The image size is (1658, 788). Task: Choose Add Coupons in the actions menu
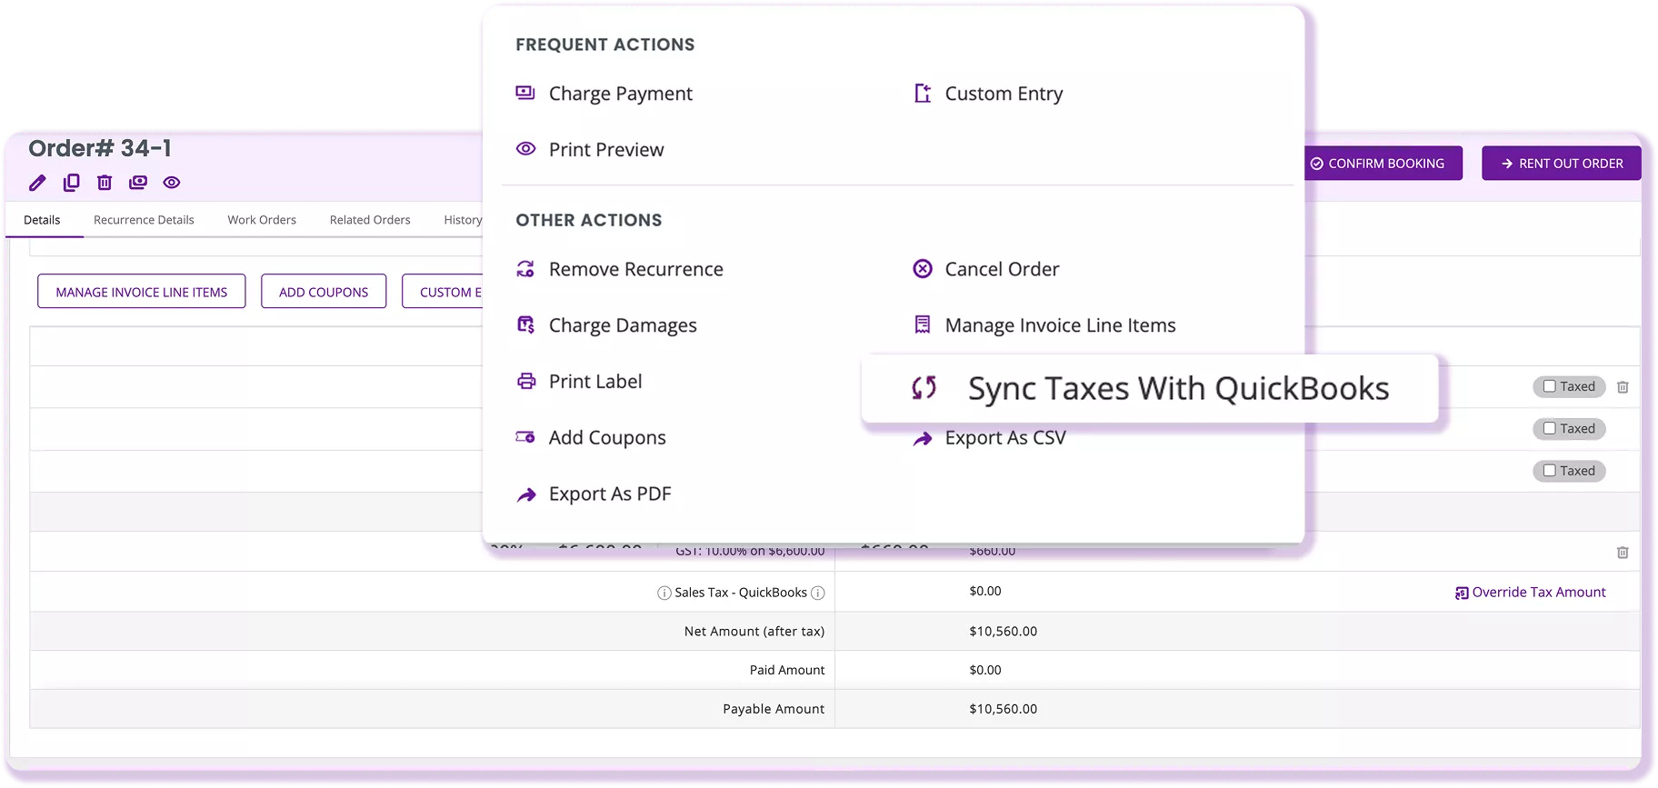tap(607, 438)
